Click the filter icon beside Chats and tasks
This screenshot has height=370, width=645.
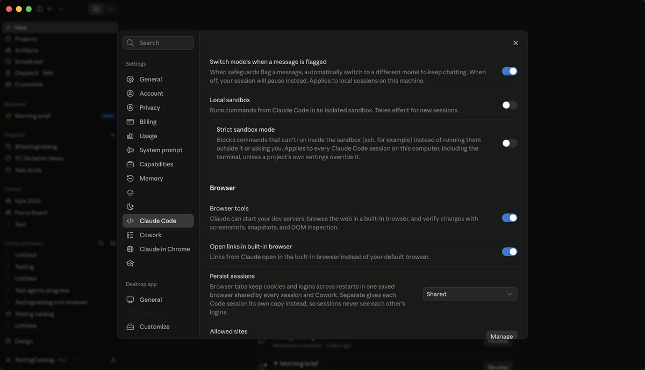[x=112, y=244]
